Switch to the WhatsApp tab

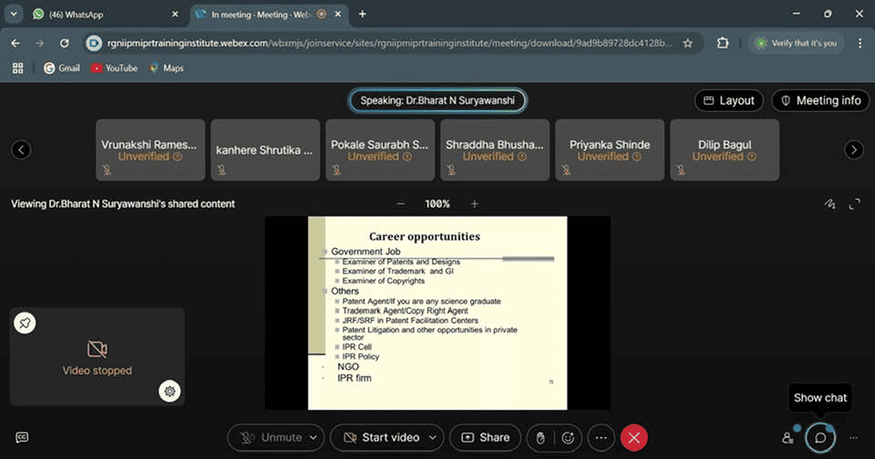pos(106,15)
